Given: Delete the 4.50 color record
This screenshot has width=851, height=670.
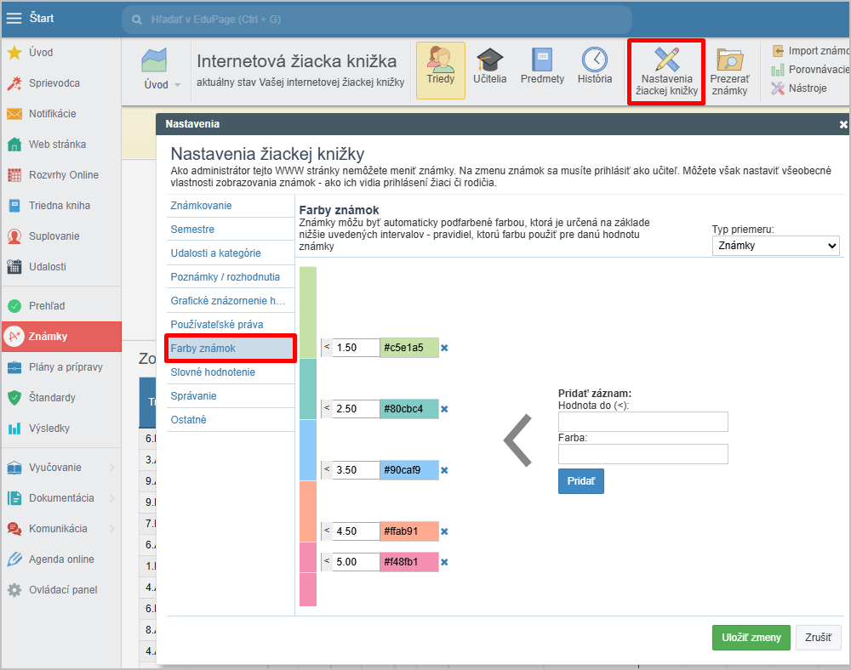Looking at the screenshot, I should tap(444, 531).
